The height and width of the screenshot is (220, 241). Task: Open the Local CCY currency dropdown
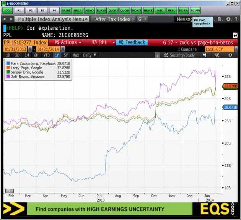point(221,49)
